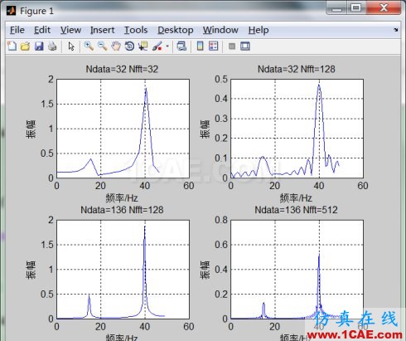Click the dock figure arrow at menu bar end
The height and width of the screenshot is (341, 406).
396,30
